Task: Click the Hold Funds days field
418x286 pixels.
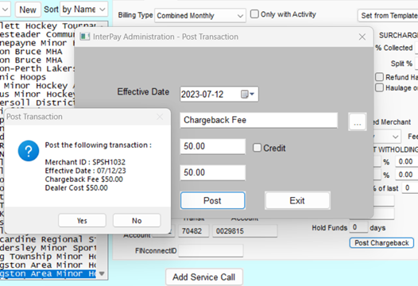Action: (358, 227)
